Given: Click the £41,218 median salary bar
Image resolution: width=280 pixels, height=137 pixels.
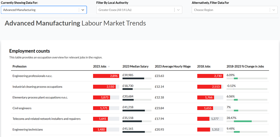Looking at the screenshot, I should pyautogui.click(x=134, y=110).
